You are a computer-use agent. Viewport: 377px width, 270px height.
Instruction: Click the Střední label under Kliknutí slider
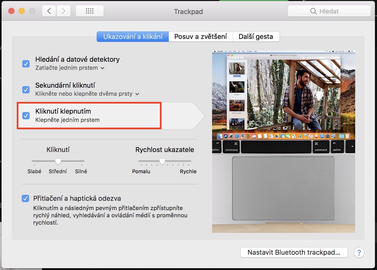click(x=58, y=171)
